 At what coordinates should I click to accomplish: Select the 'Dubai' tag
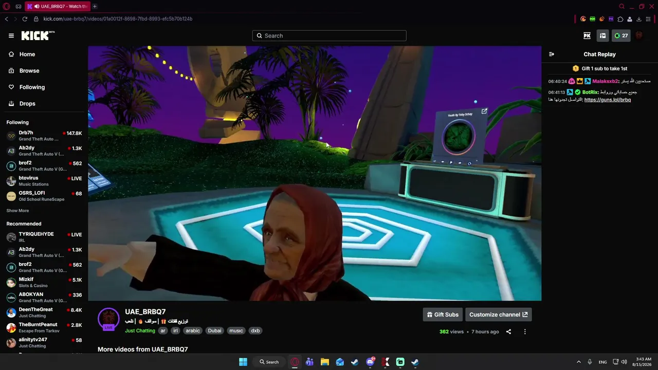(x=214, y=330)
